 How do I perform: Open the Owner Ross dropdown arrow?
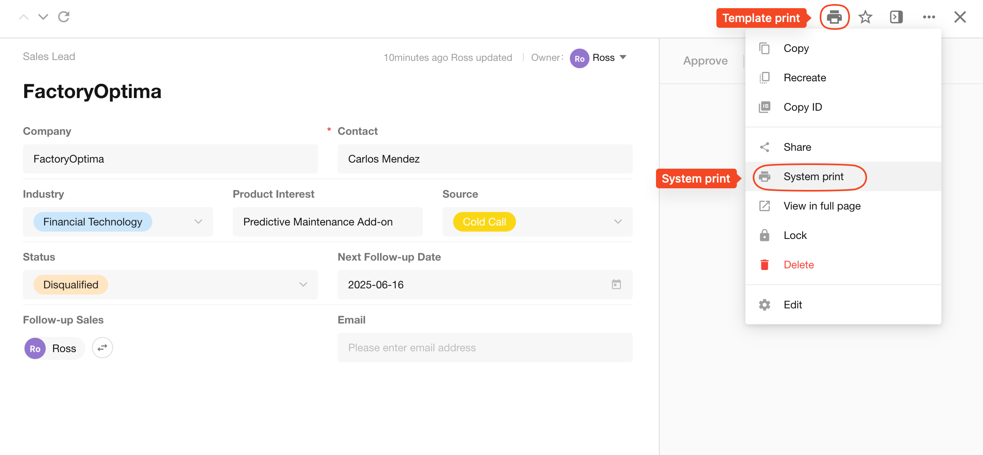tap(623, 57)
